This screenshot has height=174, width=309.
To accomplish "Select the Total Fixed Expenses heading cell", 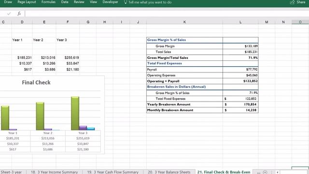I will click(184, 63).
